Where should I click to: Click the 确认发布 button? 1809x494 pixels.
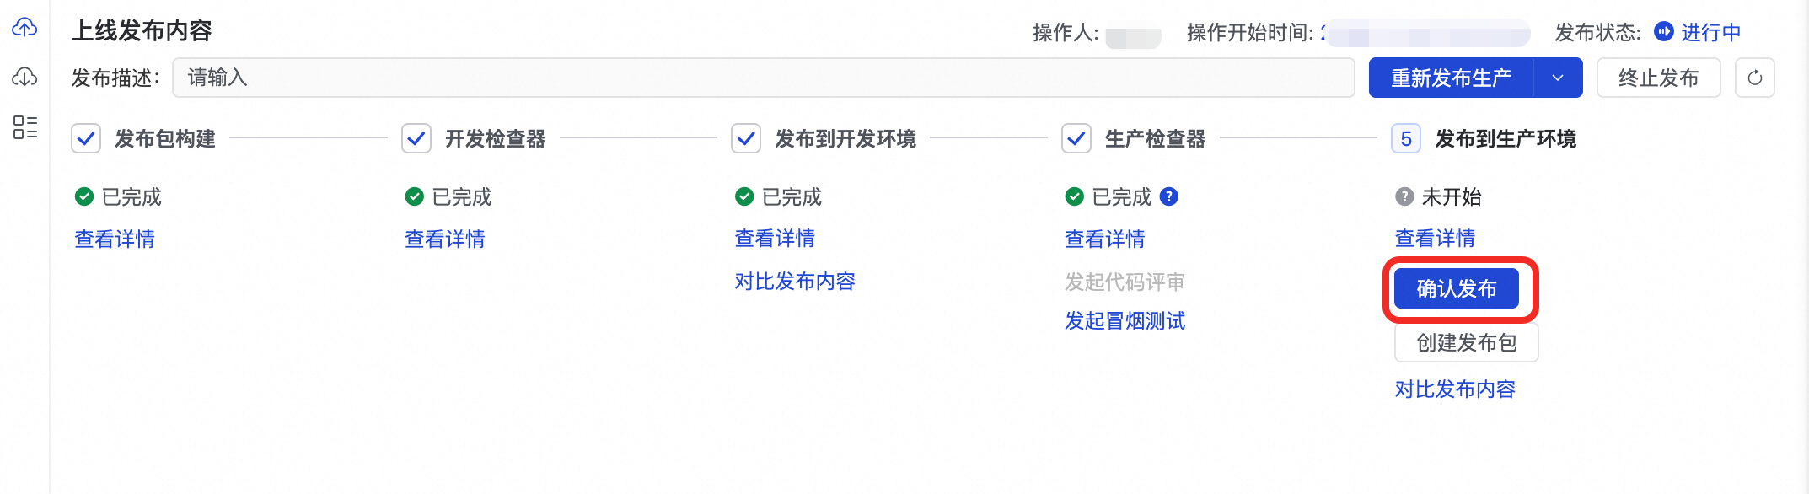(1457, 288)
